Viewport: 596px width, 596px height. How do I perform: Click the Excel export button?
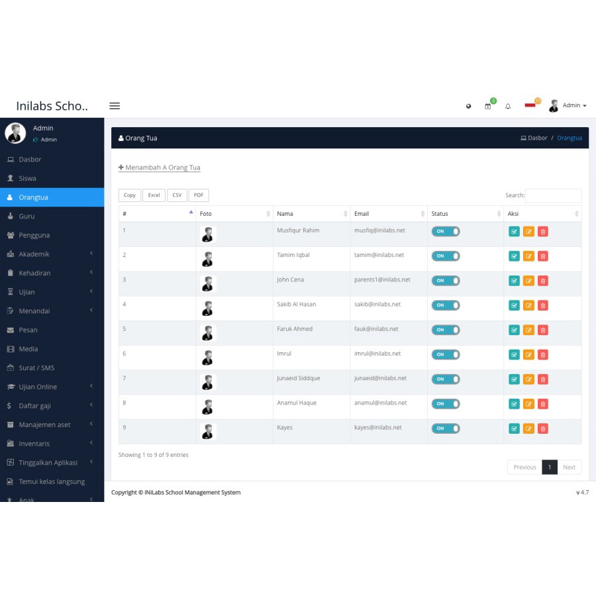coord(154,195)
